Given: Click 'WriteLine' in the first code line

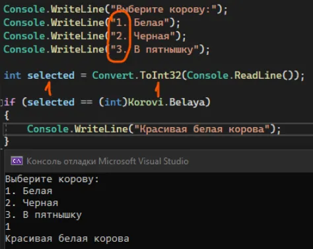Looking at the screenshot, I should click(x=78, y=9).
